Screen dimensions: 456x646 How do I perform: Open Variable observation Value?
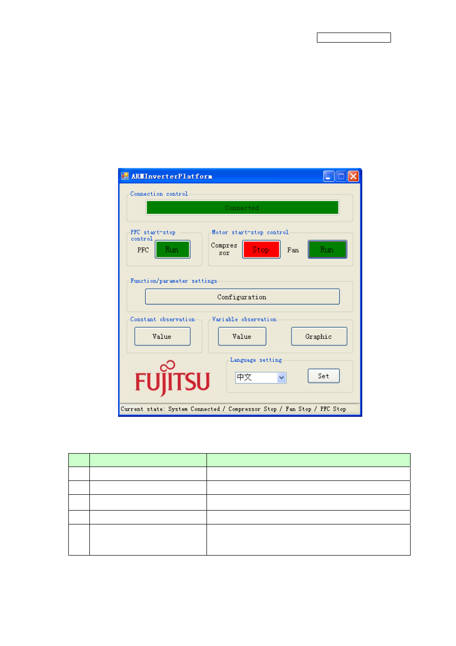[242, 336]
